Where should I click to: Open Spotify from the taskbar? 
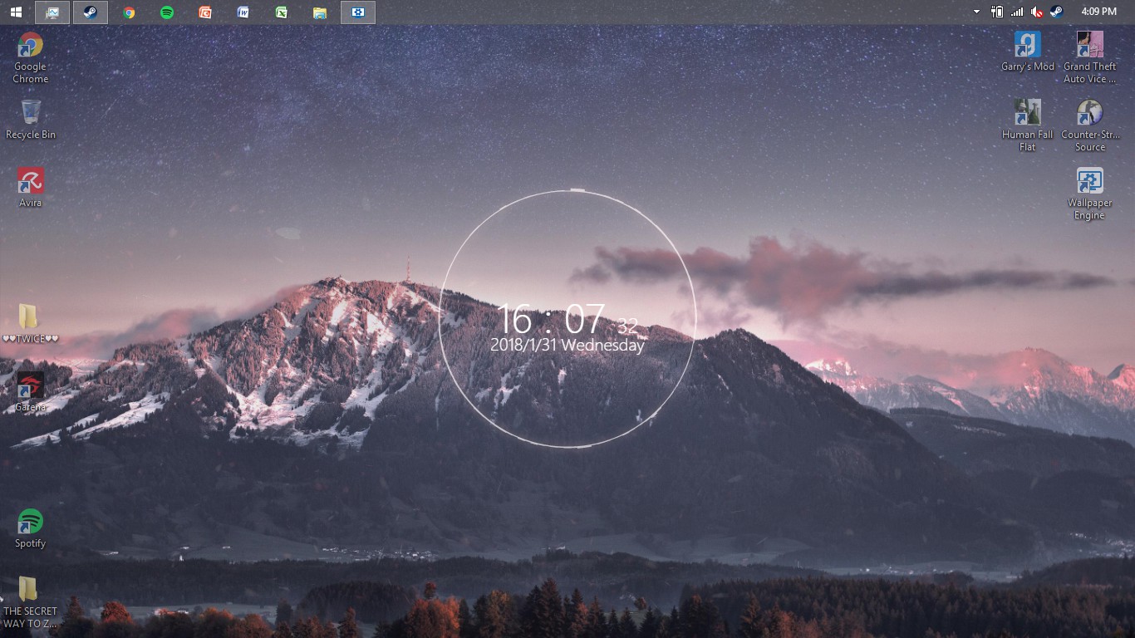point(167,12)
